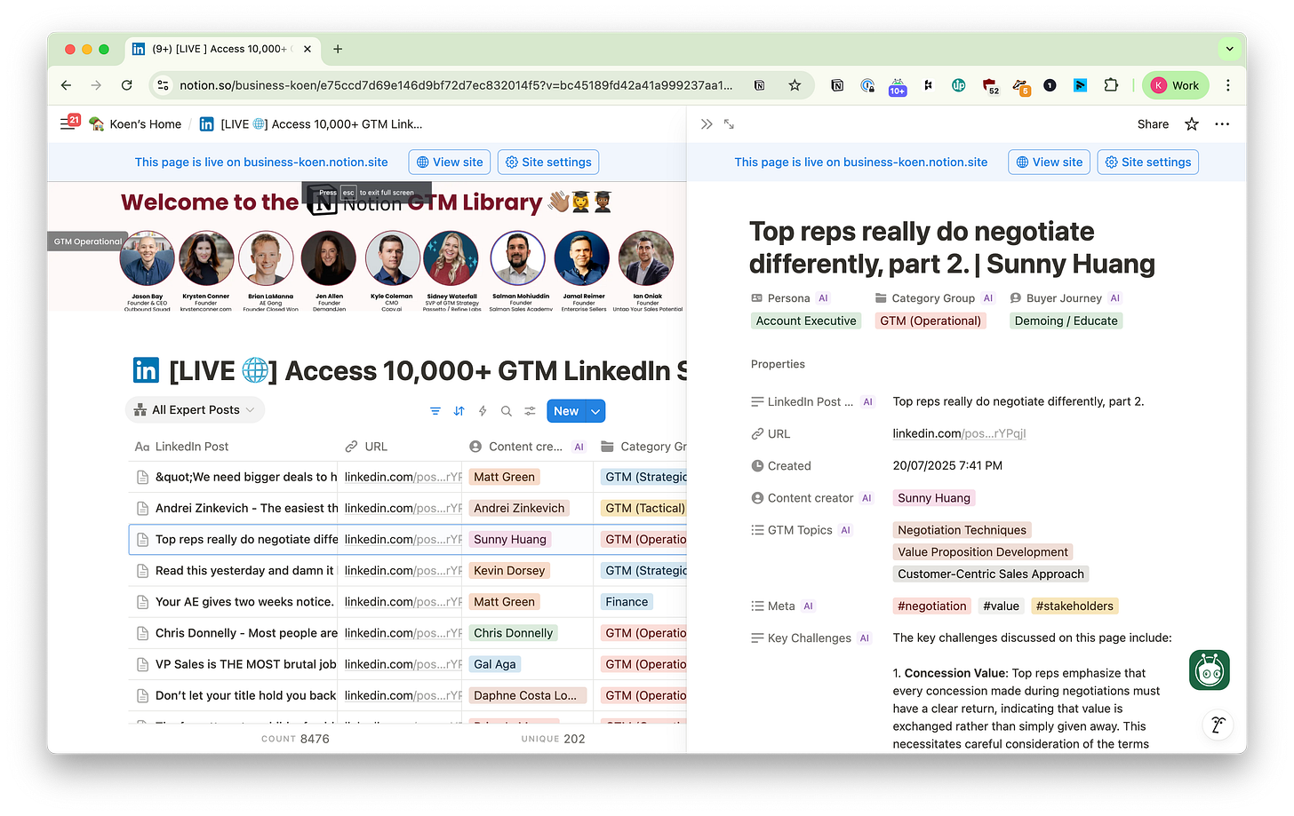1294x816 pixels.
Task: Click the Finance category tag
Action: (627, 601)
